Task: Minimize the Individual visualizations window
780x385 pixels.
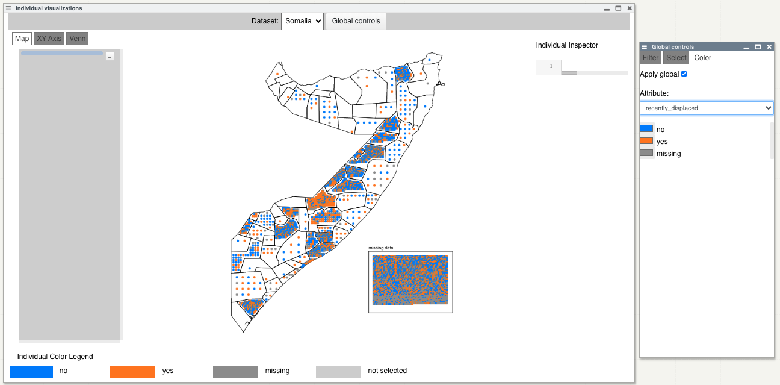Action: [607, 8]
